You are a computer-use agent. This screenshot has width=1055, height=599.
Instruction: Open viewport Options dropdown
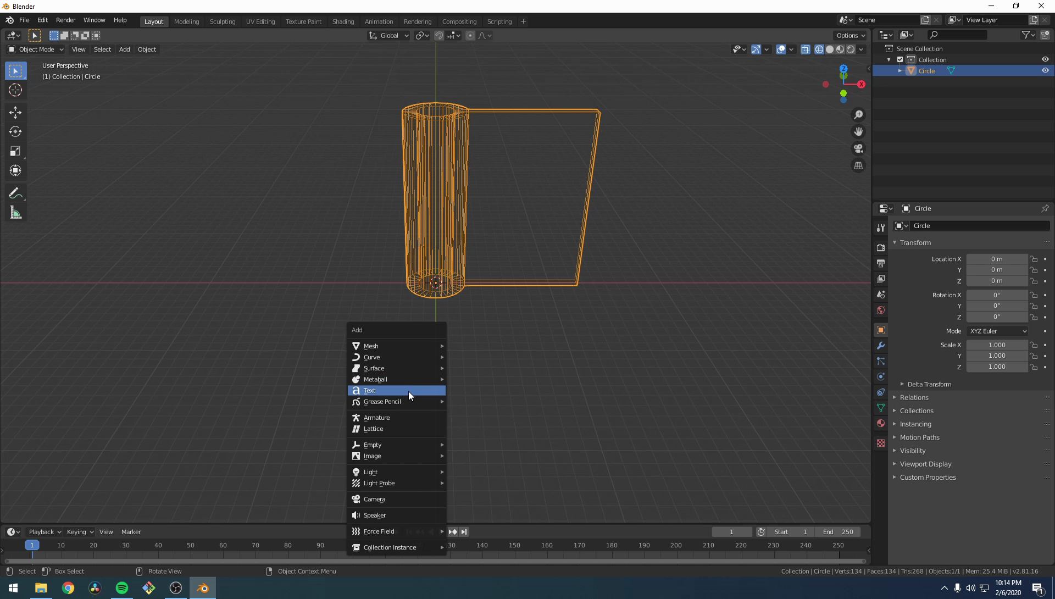(x=850, y=36)
